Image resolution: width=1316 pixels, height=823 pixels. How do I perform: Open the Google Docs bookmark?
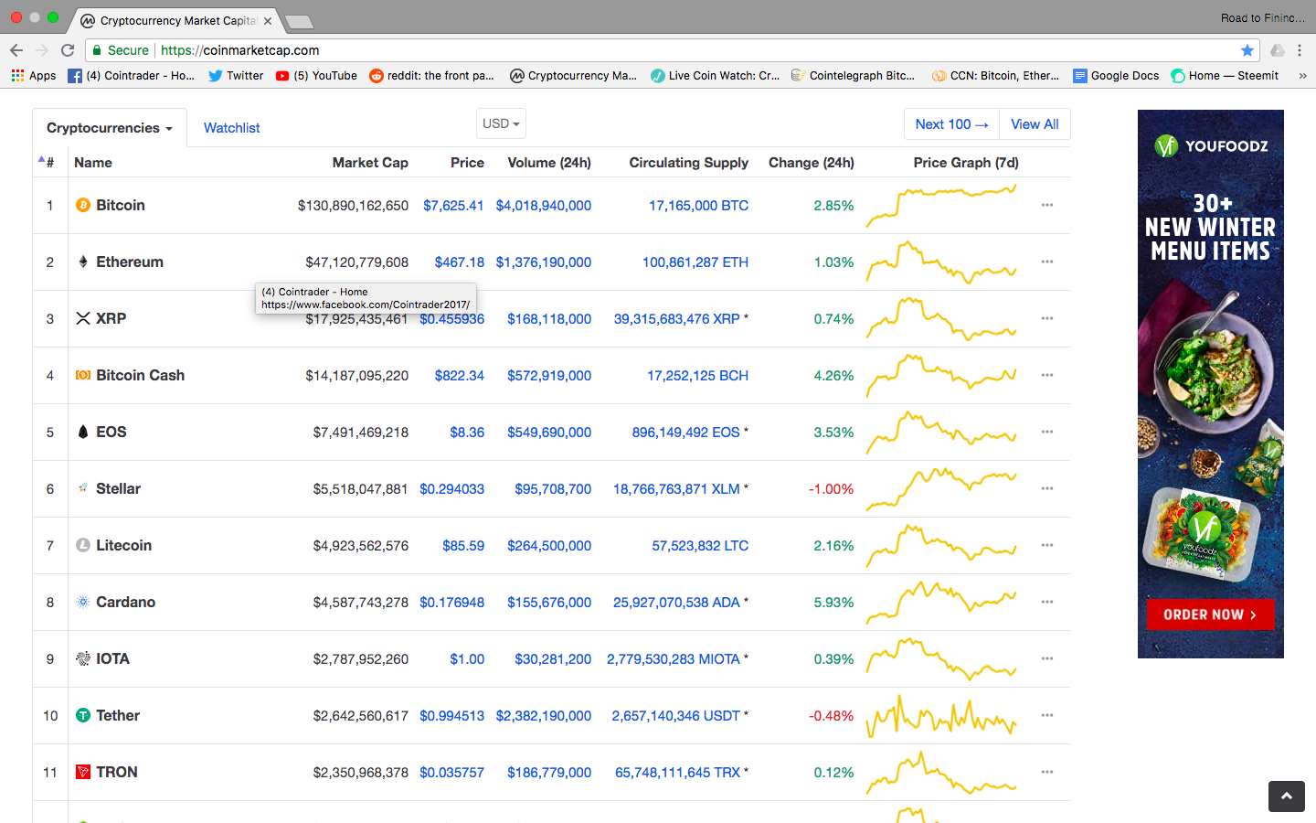click(1116, 76)
